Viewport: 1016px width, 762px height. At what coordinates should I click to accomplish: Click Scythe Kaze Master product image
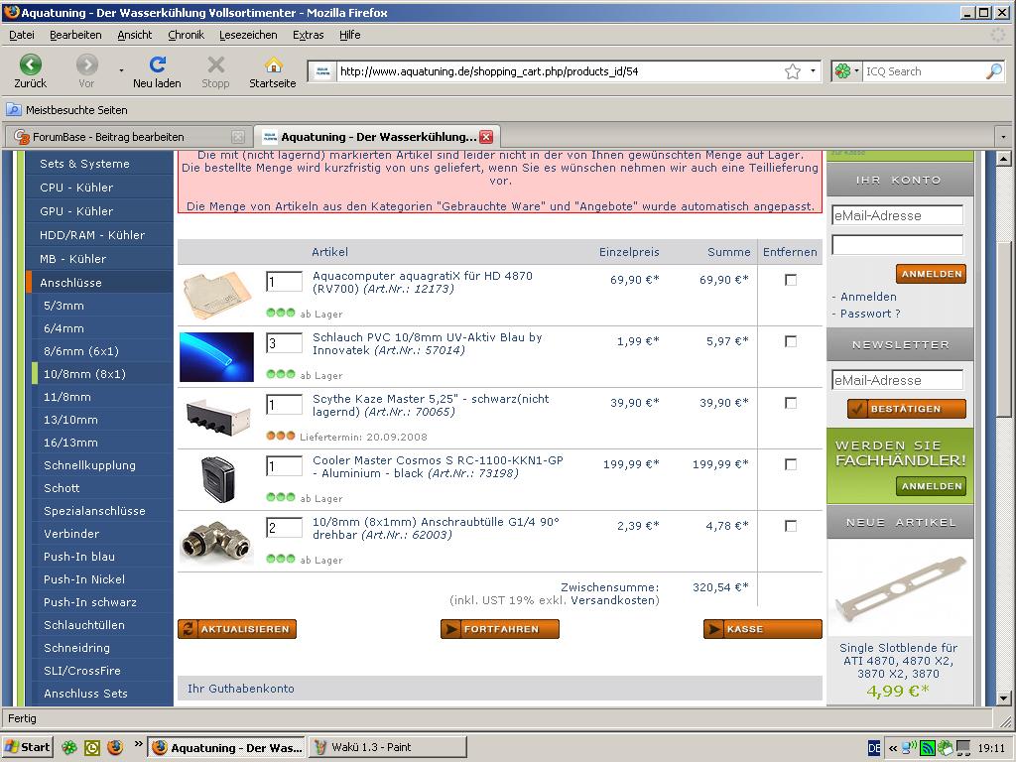(217, 418)
